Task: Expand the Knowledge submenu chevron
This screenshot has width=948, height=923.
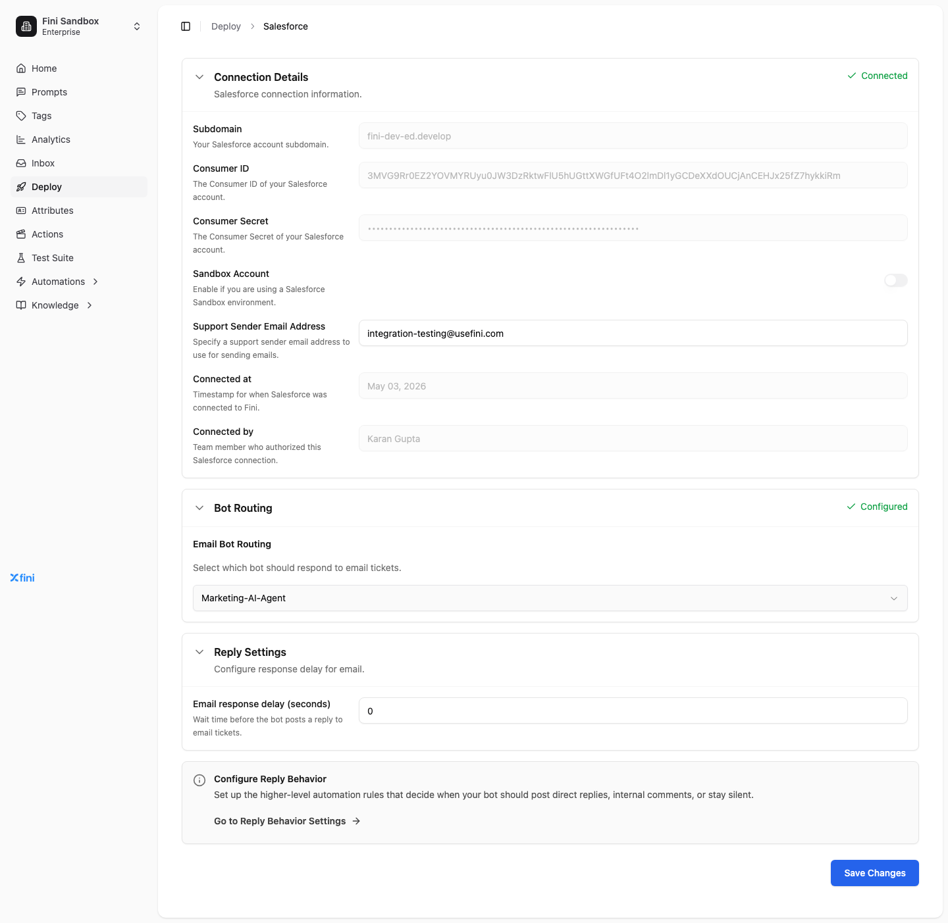Action: point(90,305)
